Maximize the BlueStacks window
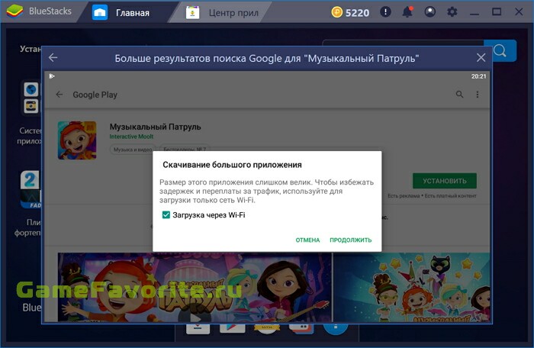The image size is (534, 348). 497,12
